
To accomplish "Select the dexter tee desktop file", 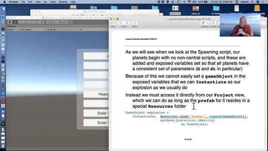I will coord(175,10).
